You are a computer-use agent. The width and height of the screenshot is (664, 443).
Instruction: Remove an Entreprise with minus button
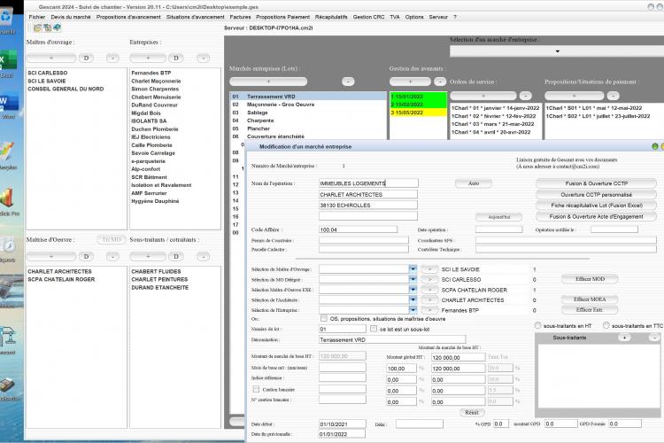pos(204,58)
